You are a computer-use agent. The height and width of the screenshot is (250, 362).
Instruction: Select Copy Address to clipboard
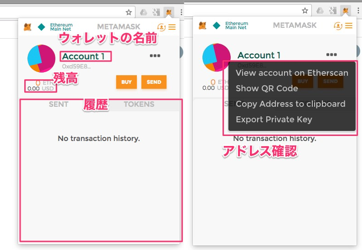[290, 104]
